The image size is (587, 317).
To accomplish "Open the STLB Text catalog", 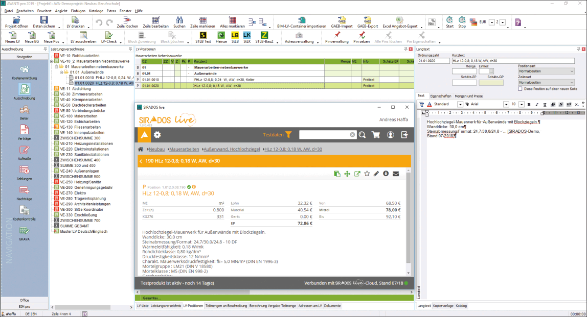I will 203,38.
